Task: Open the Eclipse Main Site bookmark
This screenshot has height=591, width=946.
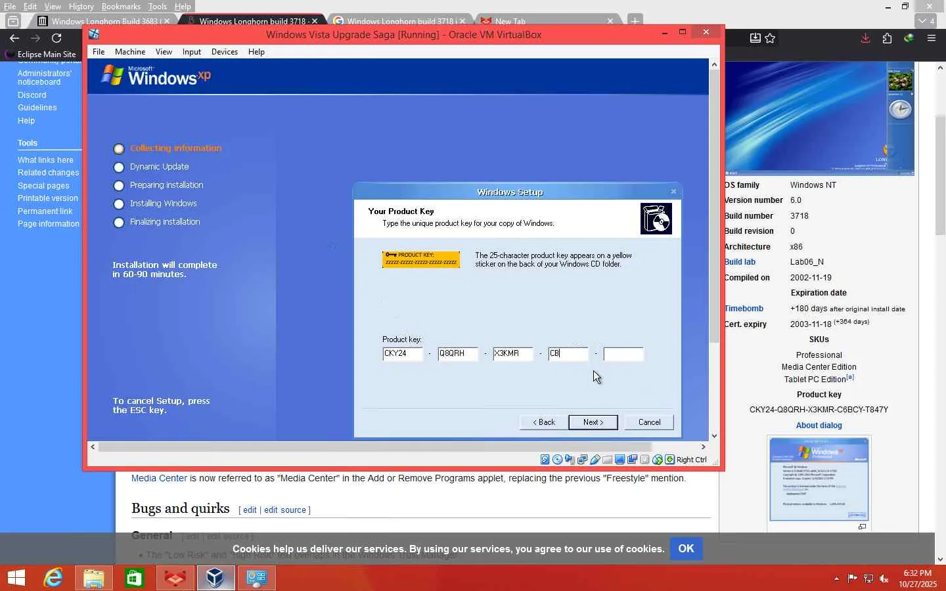Action: 41,55
